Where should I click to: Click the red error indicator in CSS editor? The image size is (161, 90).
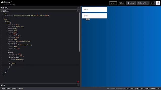(x=78, y=82)
